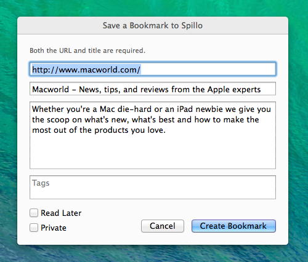Click the 'Private' label text
Image resolution: width=308 pixels, height=262 pixels.
pos(54,228)
